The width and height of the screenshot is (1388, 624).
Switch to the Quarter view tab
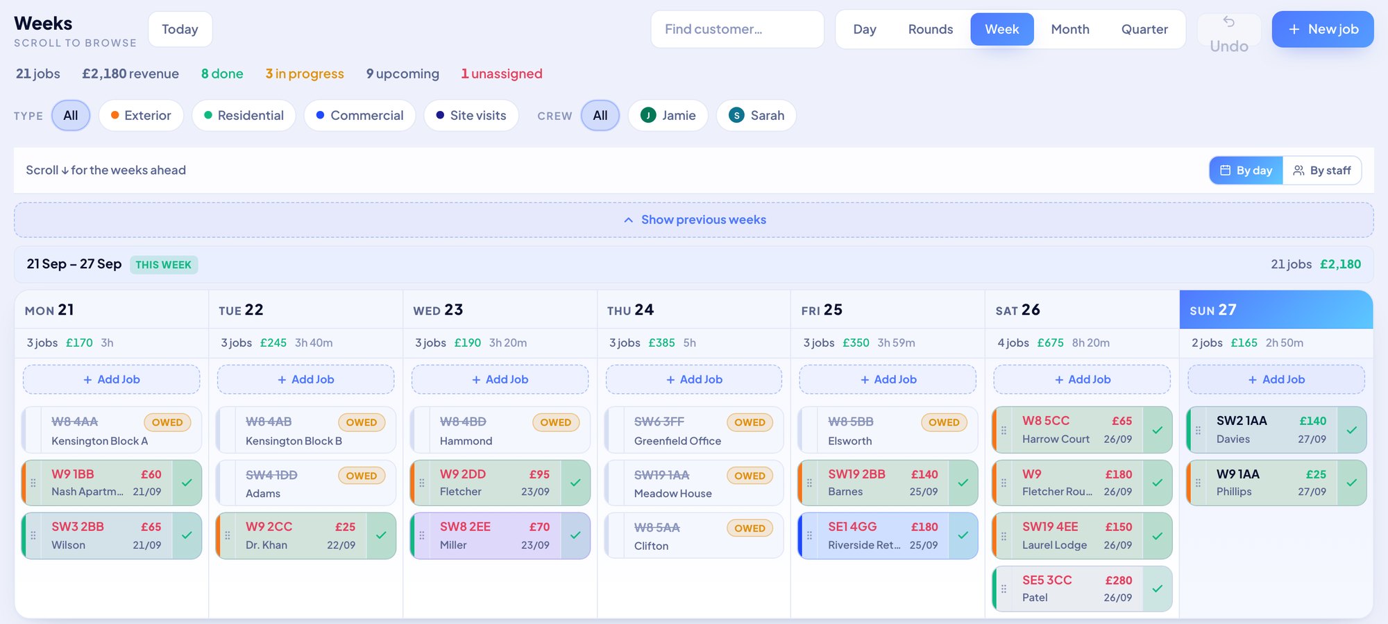pos(1144,29)
